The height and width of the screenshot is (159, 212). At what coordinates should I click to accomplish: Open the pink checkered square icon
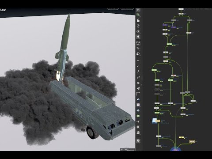coord(138,105)
